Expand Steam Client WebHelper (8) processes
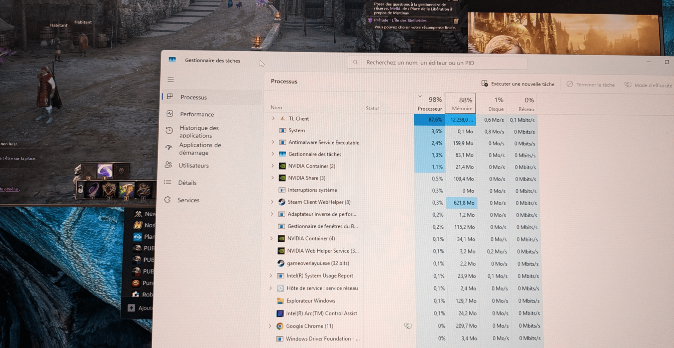 tap(272, 202)
